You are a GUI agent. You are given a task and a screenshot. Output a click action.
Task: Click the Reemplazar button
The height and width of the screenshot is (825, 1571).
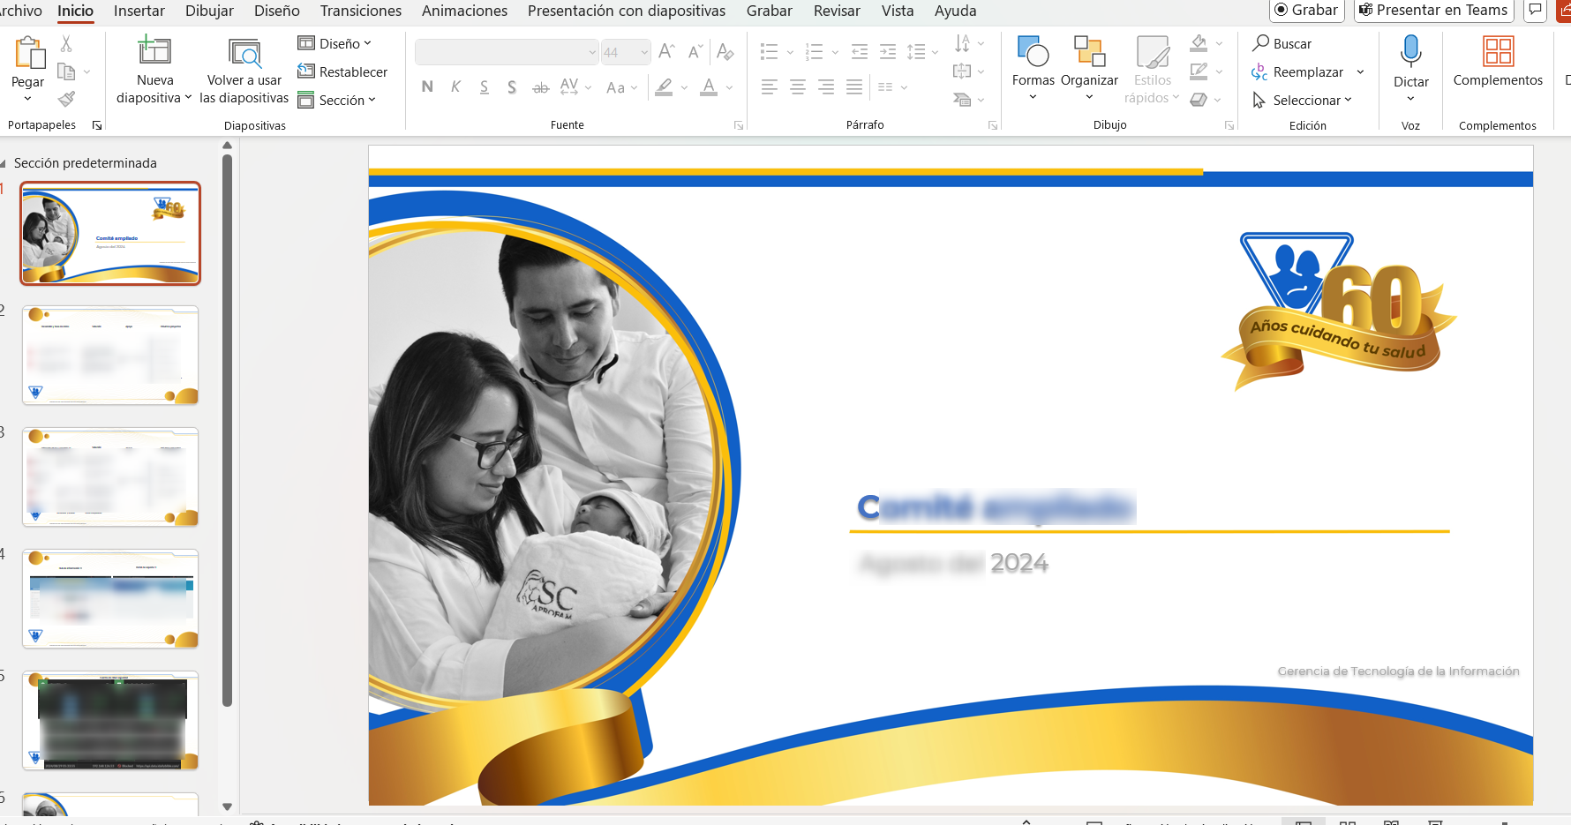point(1297,71)
